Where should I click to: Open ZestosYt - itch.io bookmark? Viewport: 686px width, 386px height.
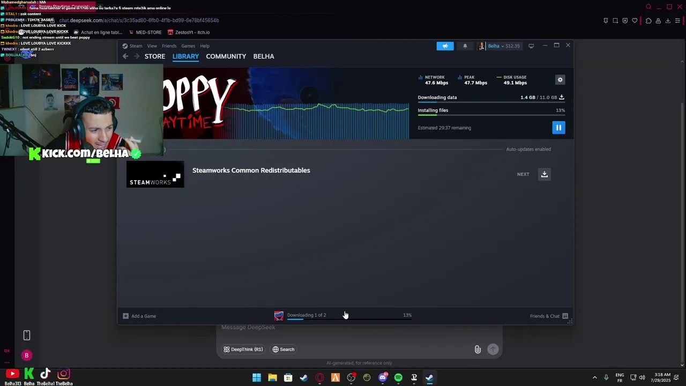(x=189, y=32)
